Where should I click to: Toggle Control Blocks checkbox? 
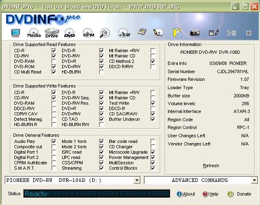tap(153, 168)
